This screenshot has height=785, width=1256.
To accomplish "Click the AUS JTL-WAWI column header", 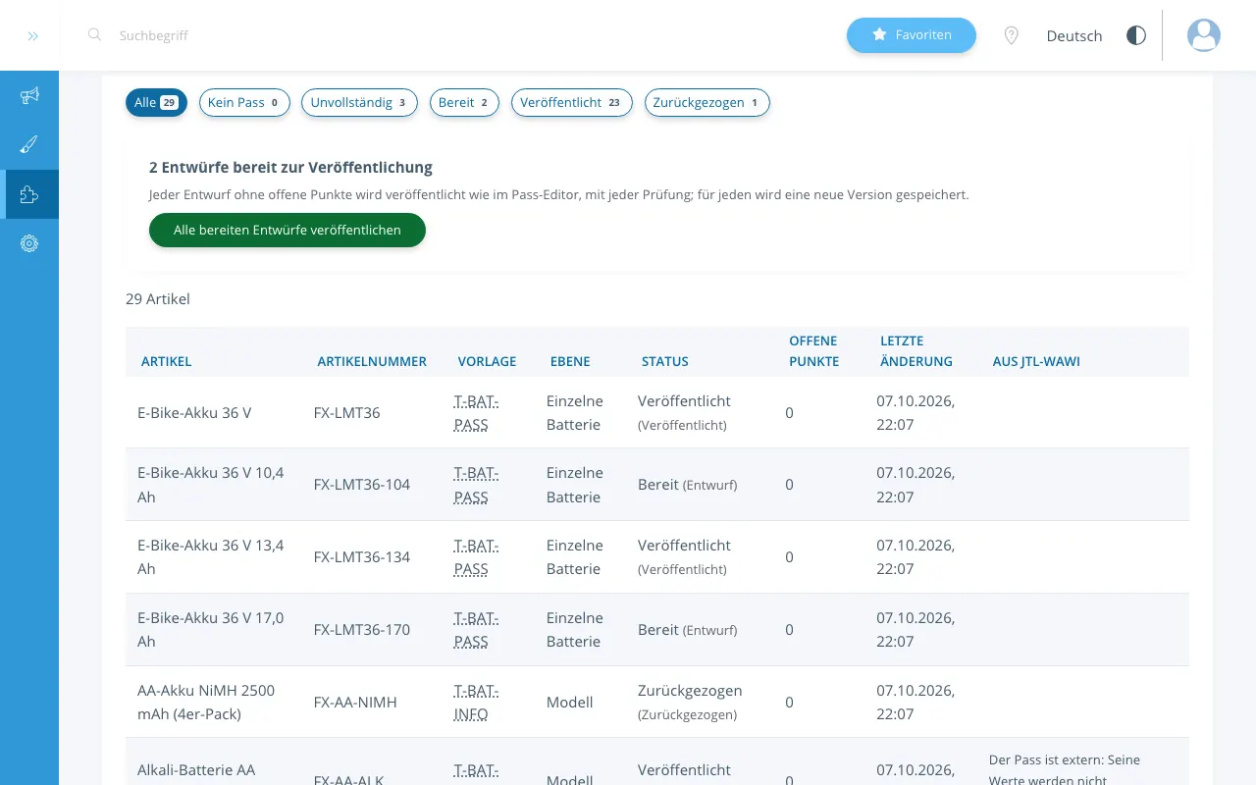I will (1036, 361).
